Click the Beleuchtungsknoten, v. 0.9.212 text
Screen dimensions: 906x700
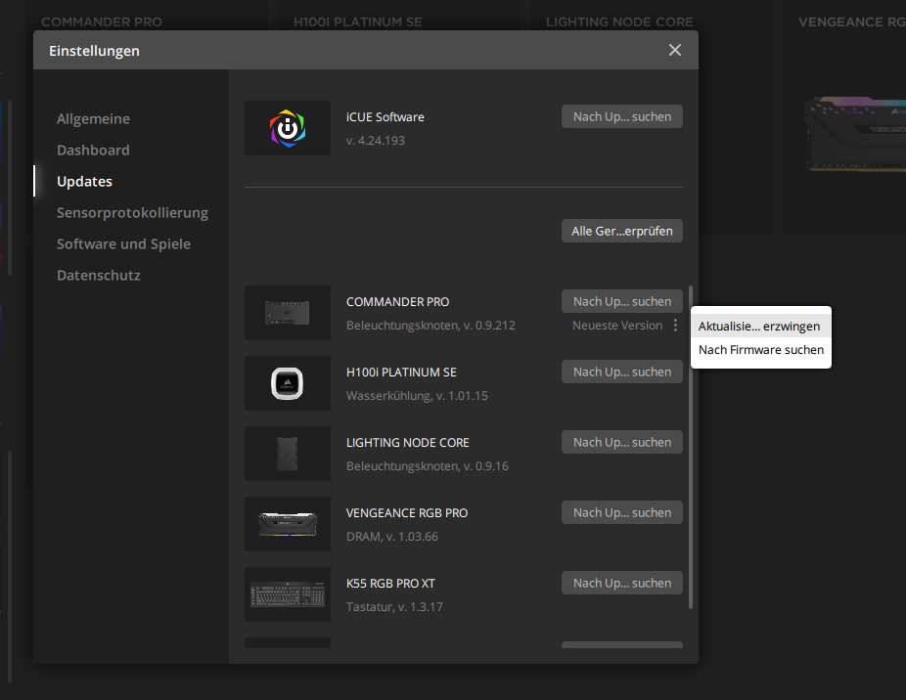click(x=430, y=326)
